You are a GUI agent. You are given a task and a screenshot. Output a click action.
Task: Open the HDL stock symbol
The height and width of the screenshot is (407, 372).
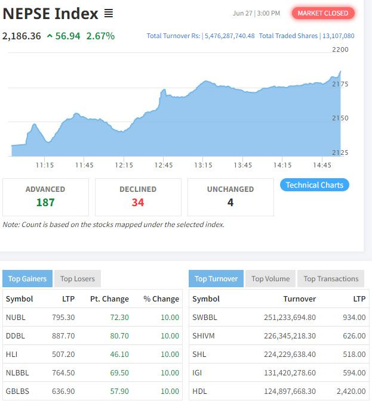pyautogui.click(x=199, y=391)
